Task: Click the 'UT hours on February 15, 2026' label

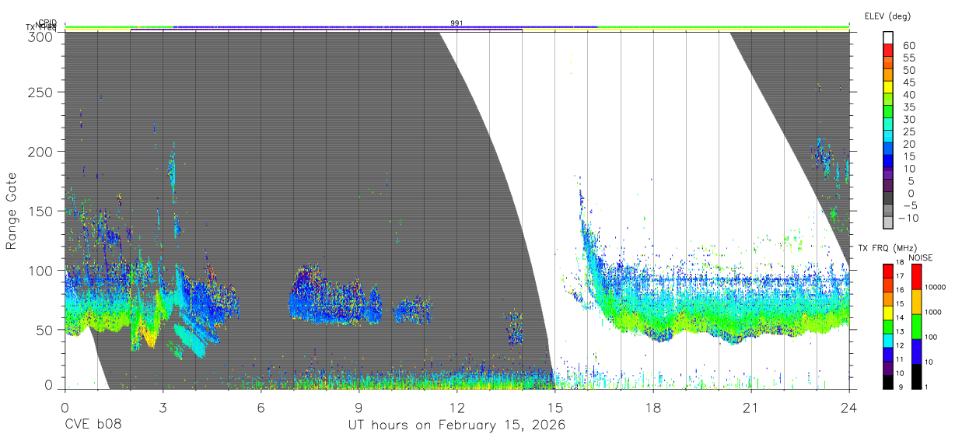Action: tap(456, 425)
